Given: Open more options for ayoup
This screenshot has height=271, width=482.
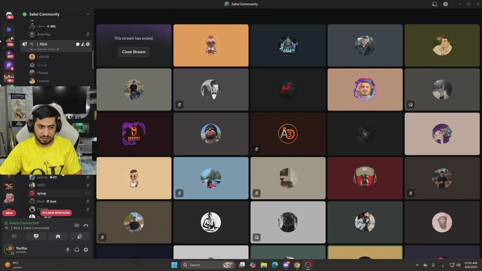Looking at the screenshot, I should (x=87, y=193).
